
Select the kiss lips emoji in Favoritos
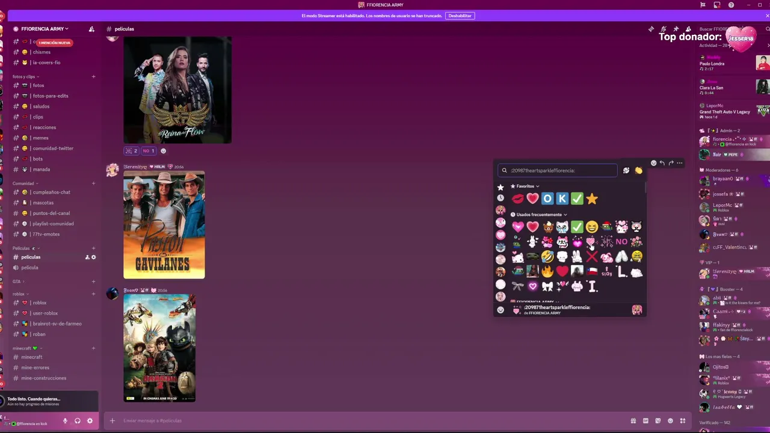click(517, 198)
